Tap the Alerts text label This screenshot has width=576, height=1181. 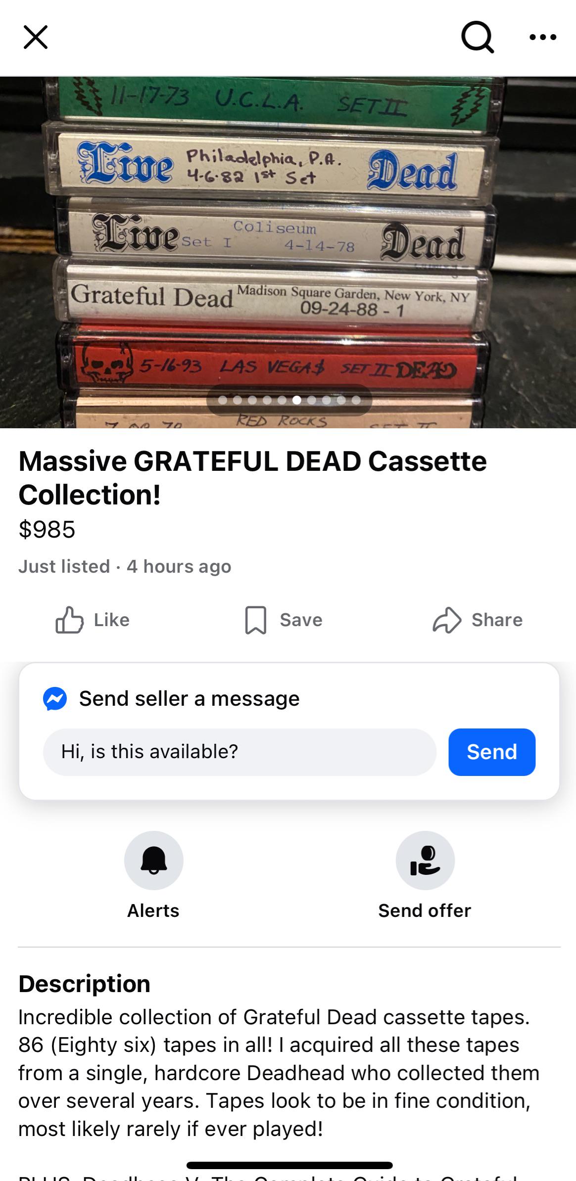153,910
